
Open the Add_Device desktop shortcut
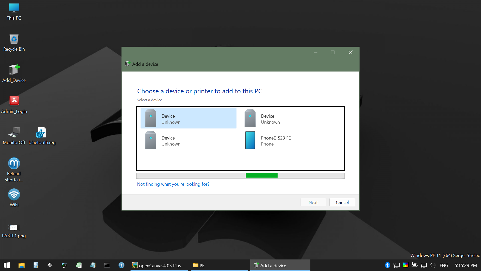pyautogui.click(x=14, y=73)
